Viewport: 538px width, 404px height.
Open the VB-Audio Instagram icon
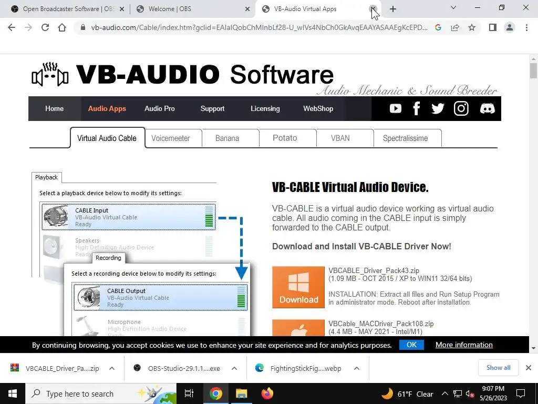tap(461, 108)
